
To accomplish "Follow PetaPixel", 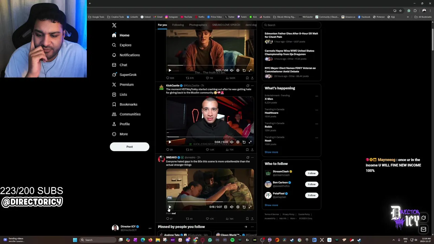I will click(312, 195).
